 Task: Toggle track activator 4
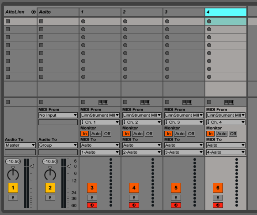134,188
